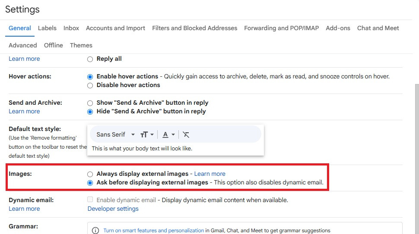Select Disable hover actions radio button
This screenshot has width=419, height=234.
click(90, 86)
